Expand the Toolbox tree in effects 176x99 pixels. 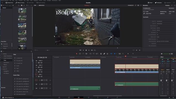tap(2, 54)
